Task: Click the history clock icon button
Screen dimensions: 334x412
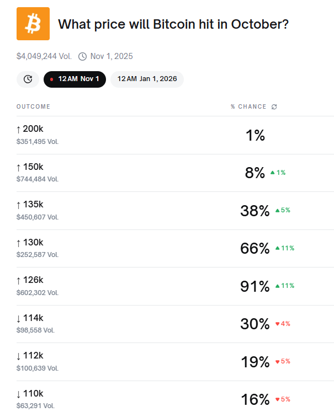Action: click(28, 79)
